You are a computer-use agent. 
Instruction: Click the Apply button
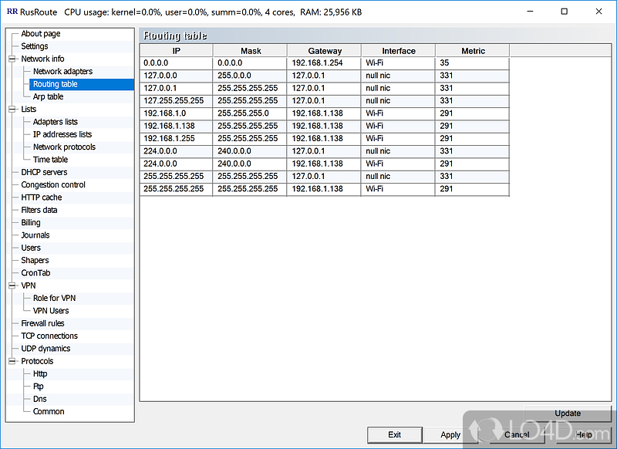point(450,435)
